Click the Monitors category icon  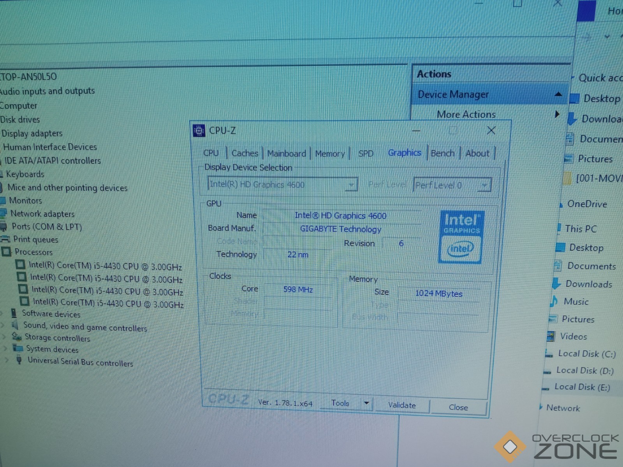(x=3, y=200)
